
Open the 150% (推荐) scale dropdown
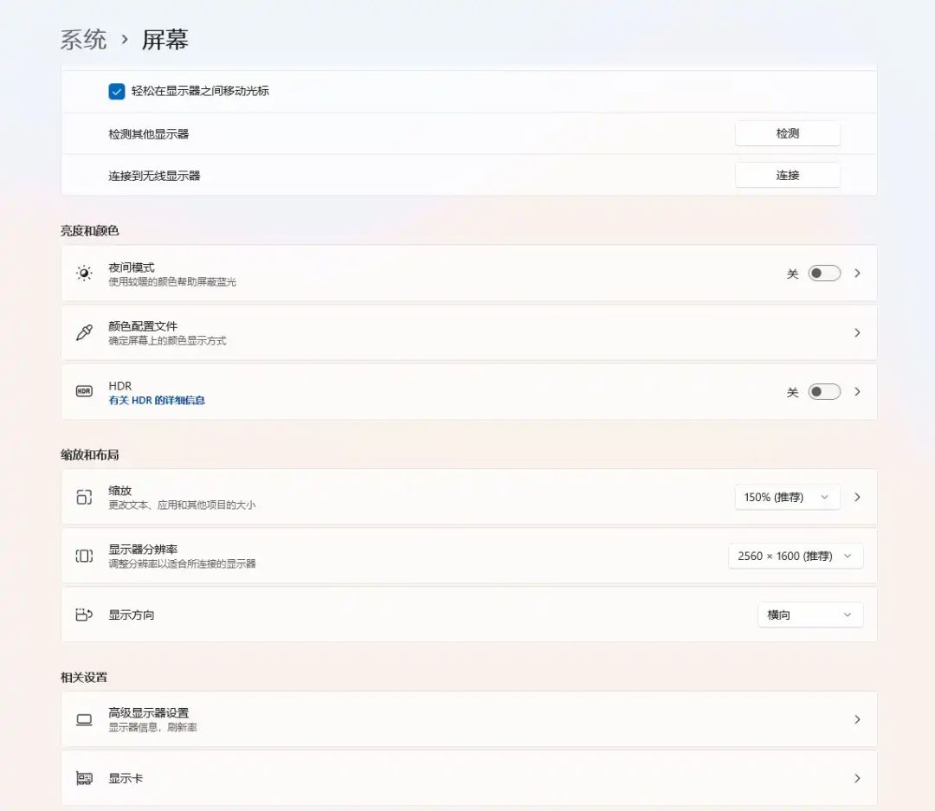(x=787, y=497)
